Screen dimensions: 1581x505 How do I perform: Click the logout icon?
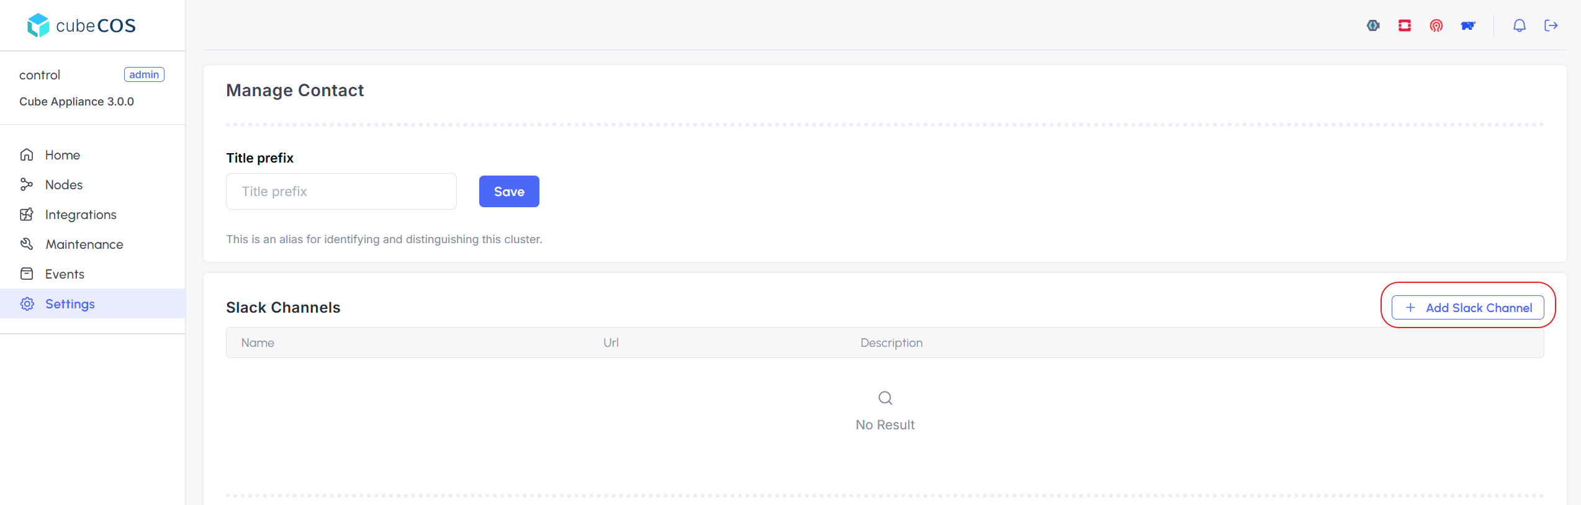click(1551, 25)
